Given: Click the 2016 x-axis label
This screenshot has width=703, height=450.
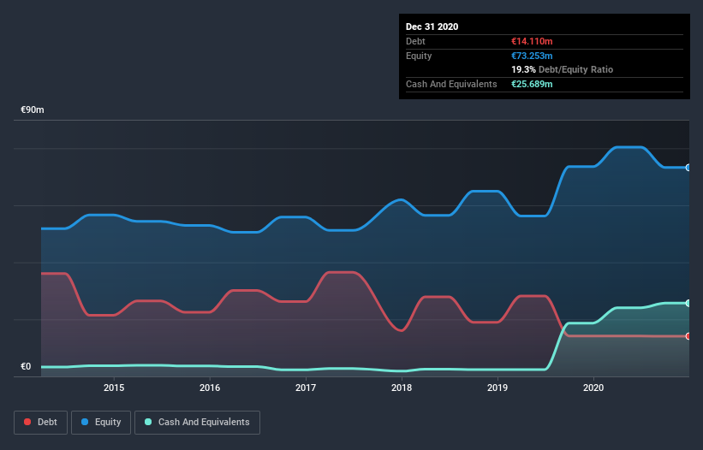Looking at the screenshot, I should click(x=210, y=388).
